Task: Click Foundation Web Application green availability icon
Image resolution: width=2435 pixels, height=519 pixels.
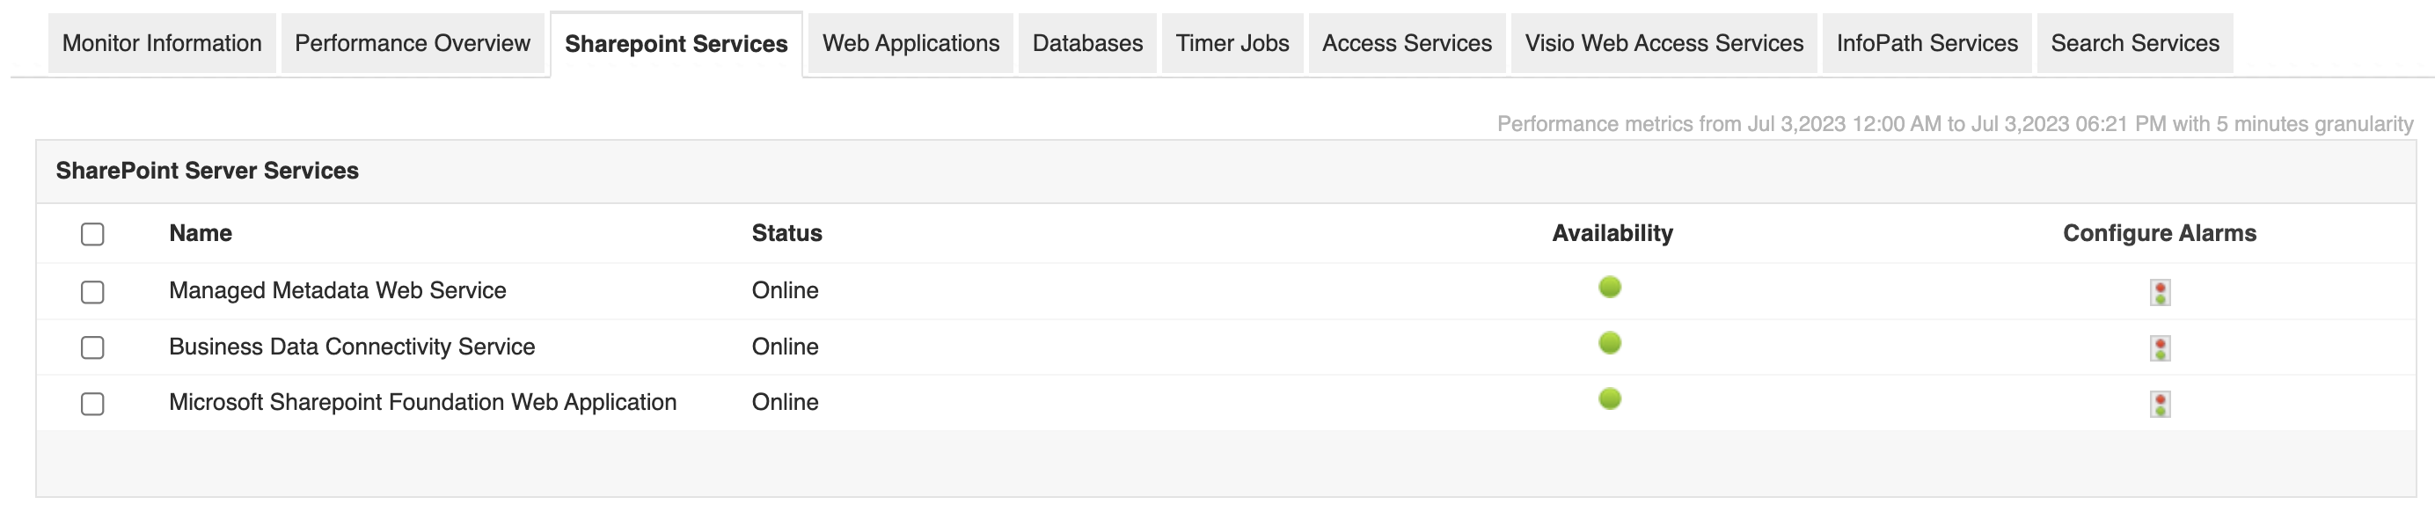Action: coord(1609,399)
